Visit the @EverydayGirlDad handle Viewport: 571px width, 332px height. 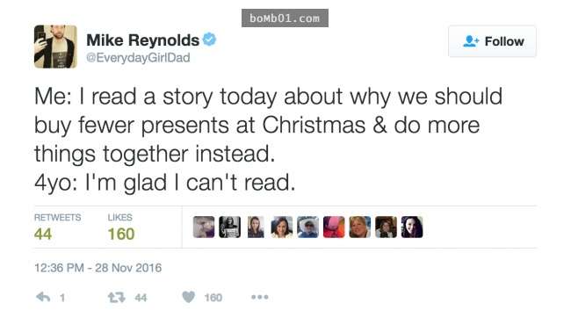(x=138, y=57)
